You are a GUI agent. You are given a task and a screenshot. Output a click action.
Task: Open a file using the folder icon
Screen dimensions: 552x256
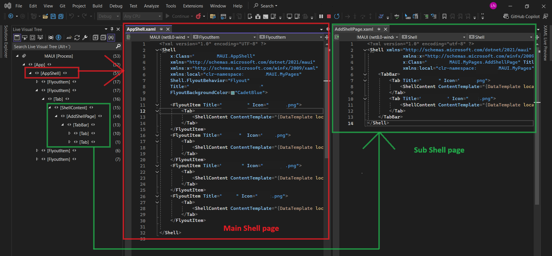pyautogui.click(x=45, y=16)
